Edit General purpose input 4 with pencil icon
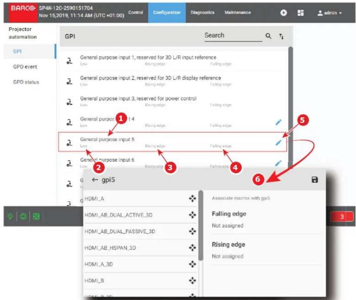 (278, 122)
